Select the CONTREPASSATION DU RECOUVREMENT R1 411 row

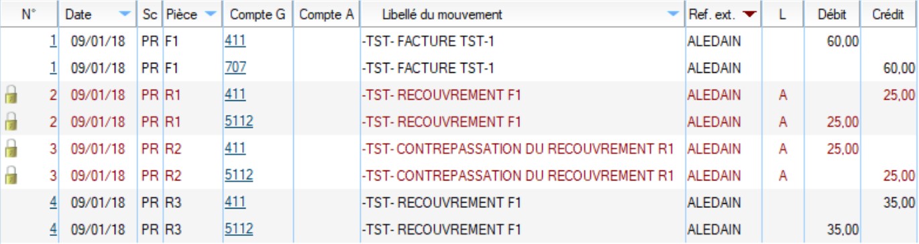[459, 148]
